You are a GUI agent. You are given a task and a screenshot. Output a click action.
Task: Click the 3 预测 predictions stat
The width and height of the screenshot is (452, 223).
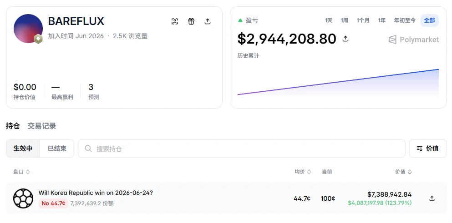click(x=94, y=91)
